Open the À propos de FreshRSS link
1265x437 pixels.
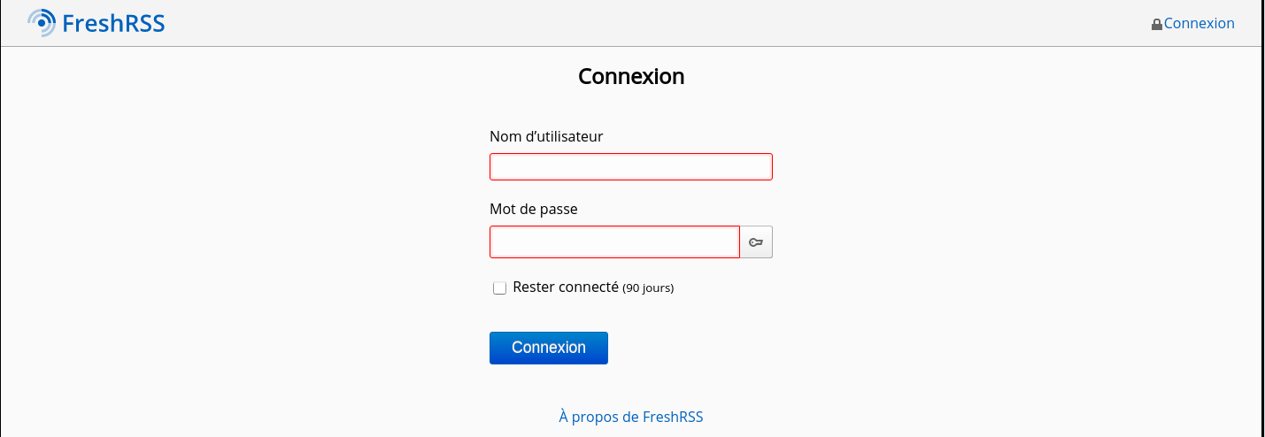pos(631,417)
